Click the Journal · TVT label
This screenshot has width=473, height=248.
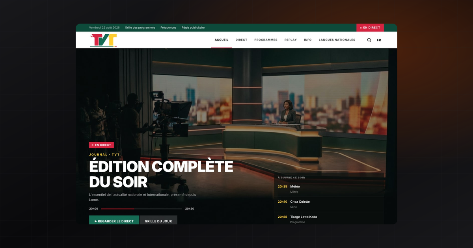pos(104,155)
